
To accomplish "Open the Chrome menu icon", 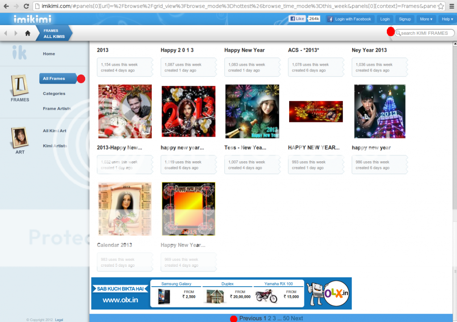I will [451, 6].
